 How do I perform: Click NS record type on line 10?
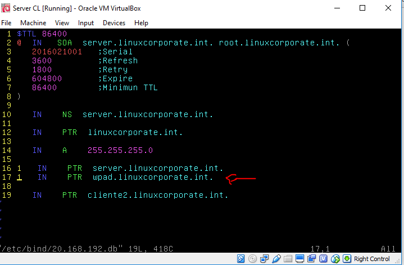67,114
